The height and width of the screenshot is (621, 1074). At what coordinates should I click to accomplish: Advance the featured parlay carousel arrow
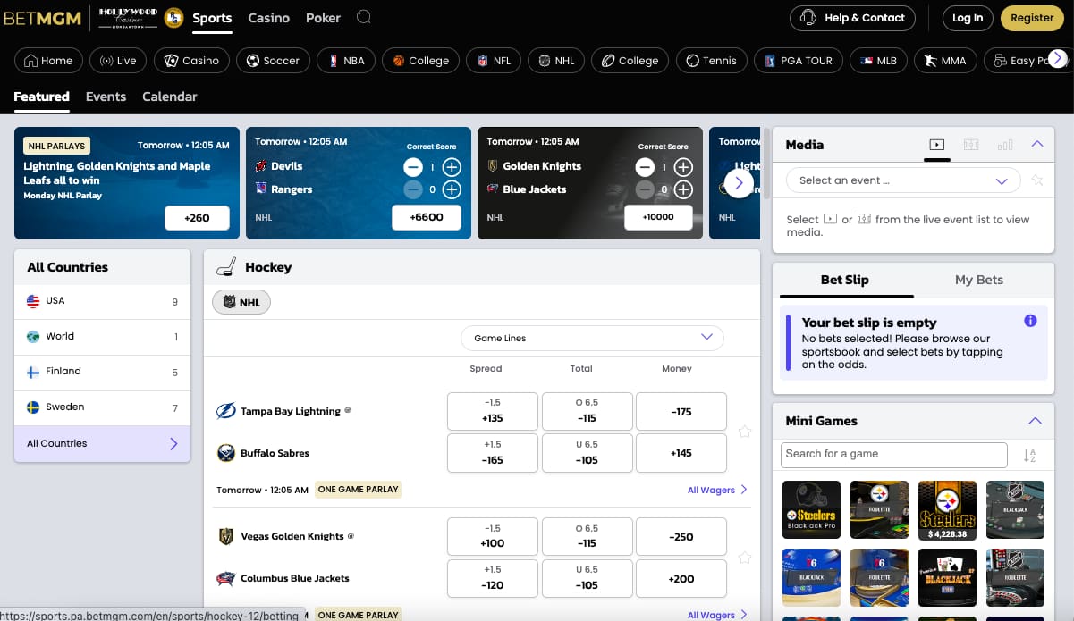738,183
